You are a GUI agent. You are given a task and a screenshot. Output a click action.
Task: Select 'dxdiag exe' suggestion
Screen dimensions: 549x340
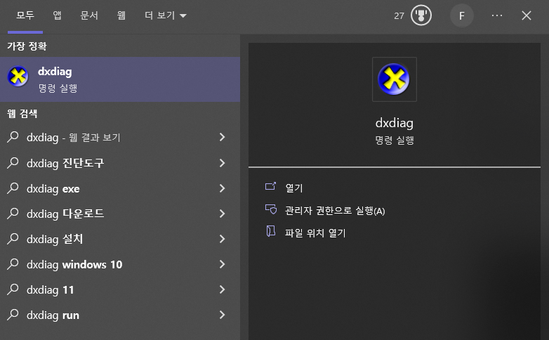tap(120, 188)
